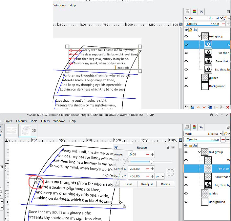Click Windows menu in upper screenshot
The width and height of the screenshot is (231, 221).
(60, 5)
